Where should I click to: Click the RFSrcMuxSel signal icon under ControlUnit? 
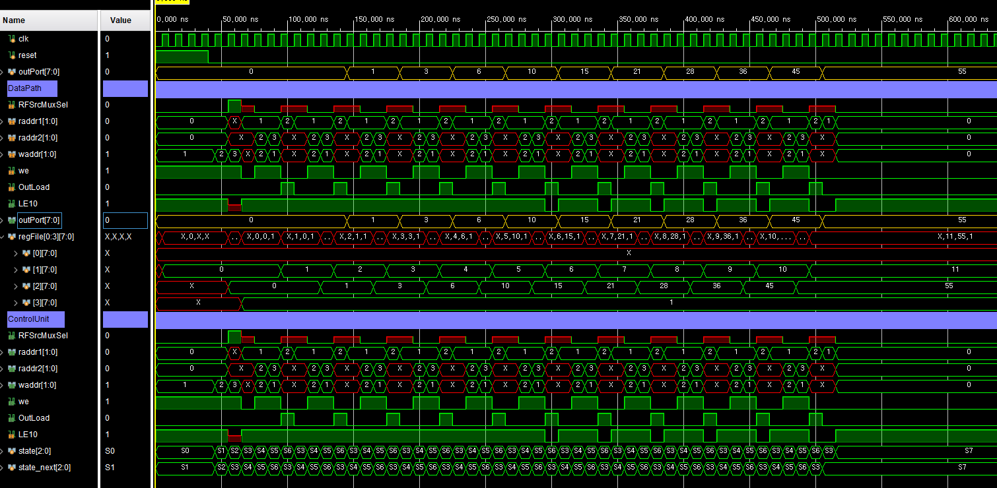[12, 336]
